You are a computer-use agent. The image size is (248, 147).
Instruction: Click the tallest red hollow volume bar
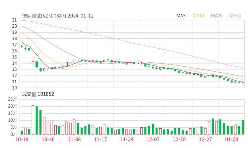coord(33,120)
